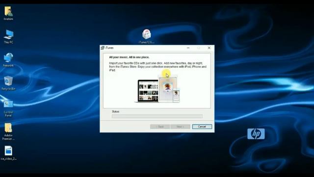Click the iTunes installer title bar icon
314x177 pixels.
click(x=103, y=48)
